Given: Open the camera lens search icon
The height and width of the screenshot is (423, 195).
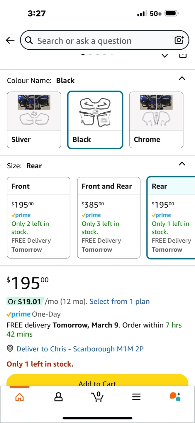Looking at the screenshot, I should 179,40.
